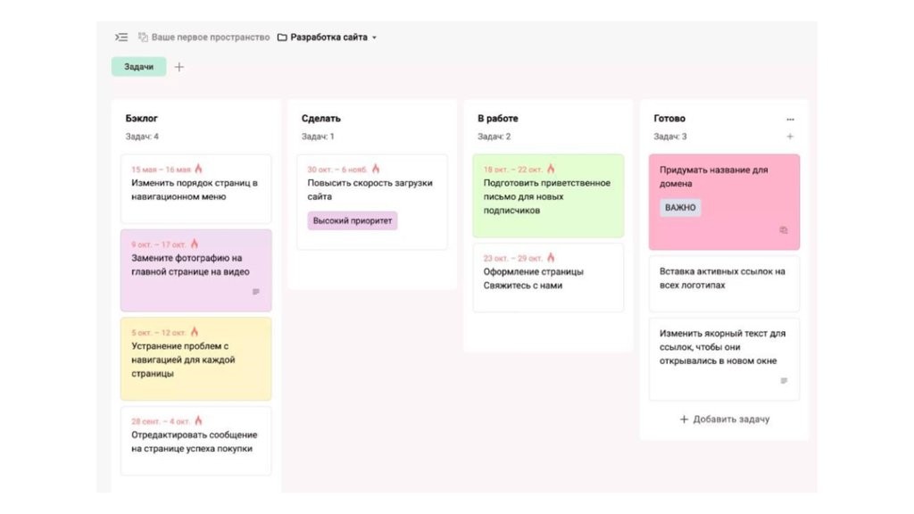This screenshot has width=914, height=514.
Task: Expand the Разработка сайта dropdown arrow
Action: pos(374,37)
